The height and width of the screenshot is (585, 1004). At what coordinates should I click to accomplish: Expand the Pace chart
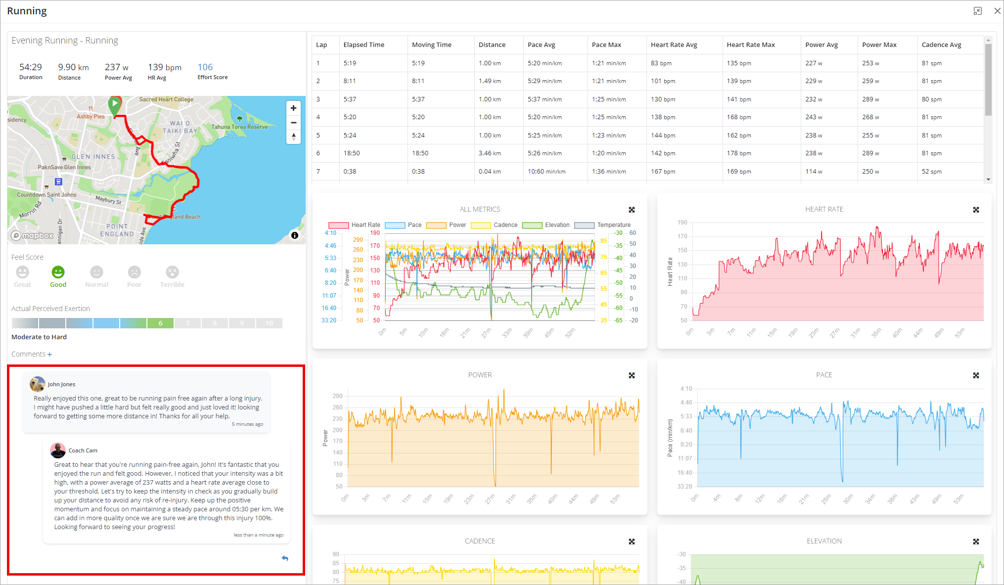coord(976,375)
